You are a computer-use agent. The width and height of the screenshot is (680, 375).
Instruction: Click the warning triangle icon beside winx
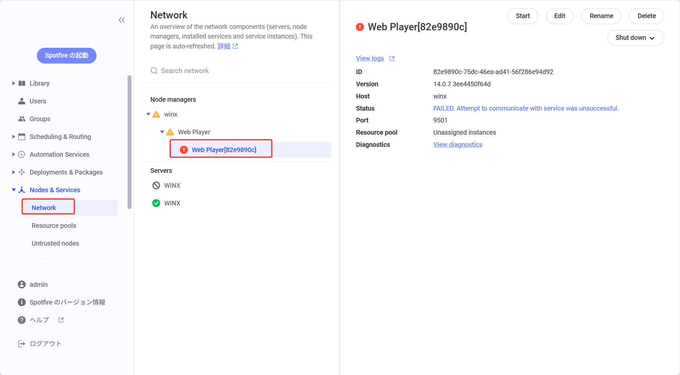click(x=157, y=114)
